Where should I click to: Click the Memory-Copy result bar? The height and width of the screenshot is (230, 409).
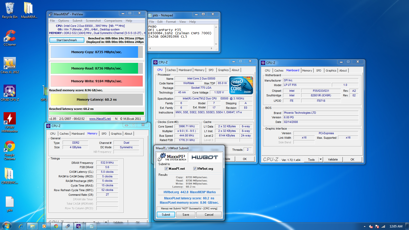tap(97, 52)
